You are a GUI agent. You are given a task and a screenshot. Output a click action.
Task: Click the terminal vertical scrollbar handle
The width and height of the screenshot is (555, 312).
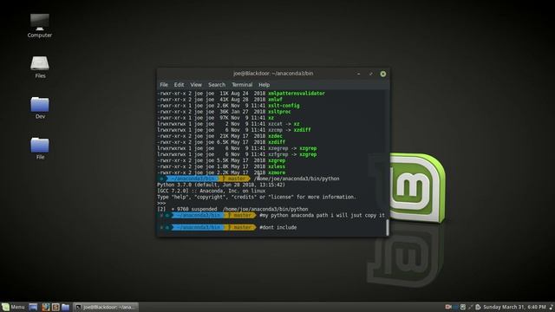click(x=388, y=227)
